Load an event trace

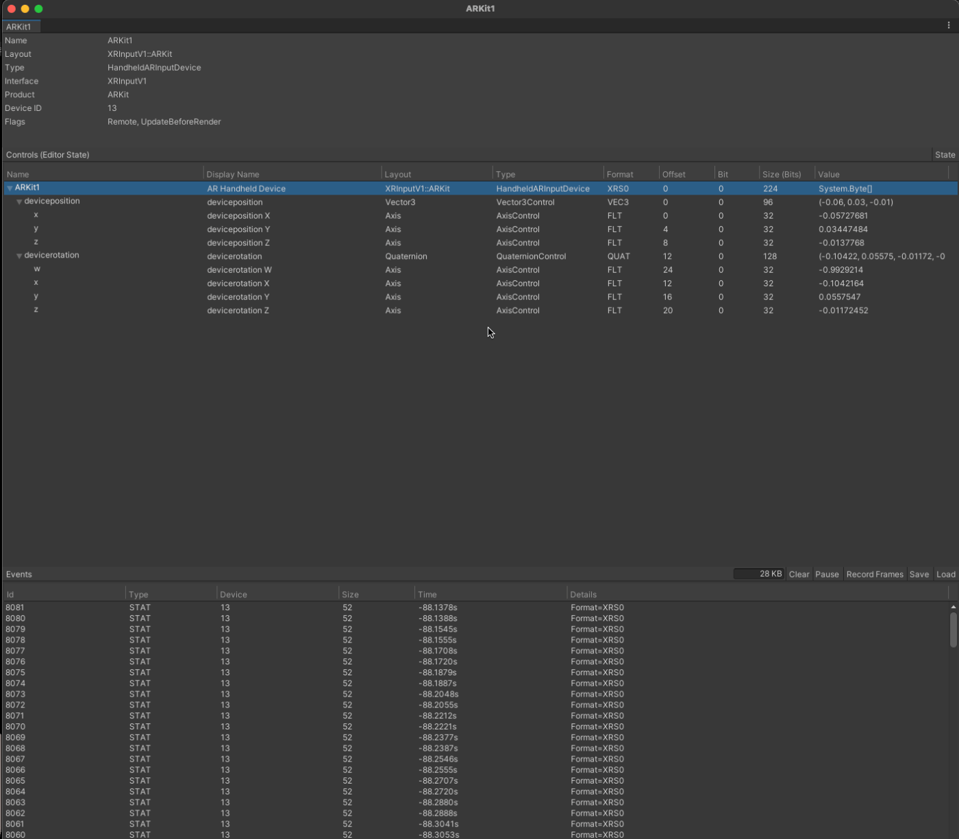pos(945,574)
